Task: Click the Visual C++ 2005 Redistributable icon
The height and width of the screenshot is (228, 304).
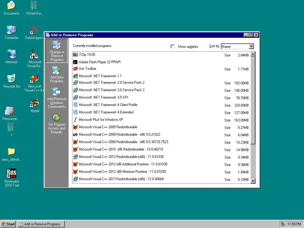Action: (x=75, y=127)
